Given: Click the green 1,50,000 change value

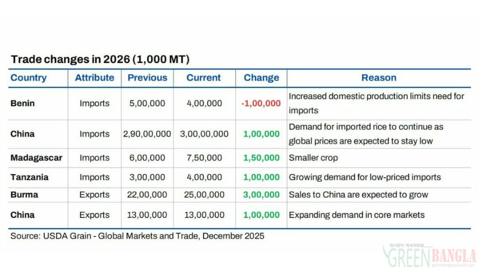Looking at the screenshot, I should pos(261,158).
